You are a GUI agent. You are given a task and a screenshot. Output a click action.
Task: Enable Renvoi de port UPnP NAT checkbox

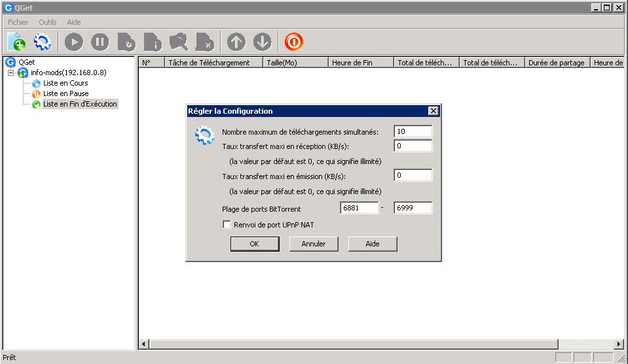click(227, 225)
